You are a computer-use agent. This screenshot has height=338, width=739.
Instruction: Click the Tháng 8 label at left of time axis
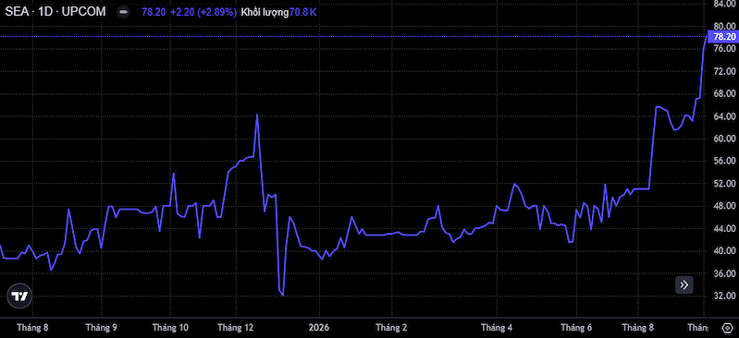[x=32, y=328]
